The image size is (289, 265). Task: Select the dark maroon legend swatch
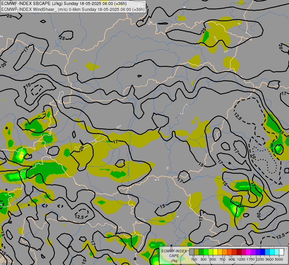pyautogui.click(x=239, y=252)
